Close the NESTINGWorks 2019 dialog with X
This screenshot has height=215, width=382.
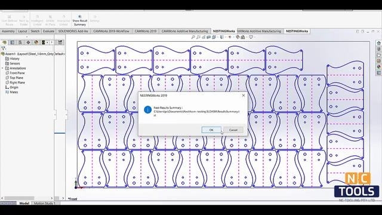coord(244,96)
